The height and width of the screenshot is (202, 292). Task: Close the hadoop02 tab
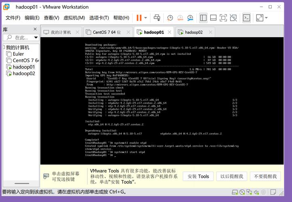pyautogui.click(x=210, y=32)
